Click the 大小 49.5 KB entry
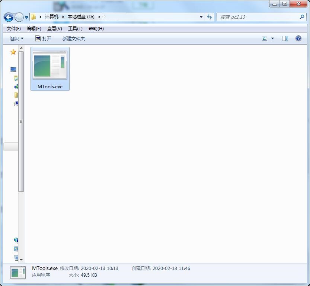The height and width of the screenshot is (286, 310). pyautogui.click(x=83, y=275)
